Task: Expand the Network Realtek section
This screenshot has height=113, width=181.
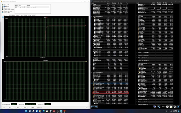Action: pyautogui.click(x=137, y=102)
